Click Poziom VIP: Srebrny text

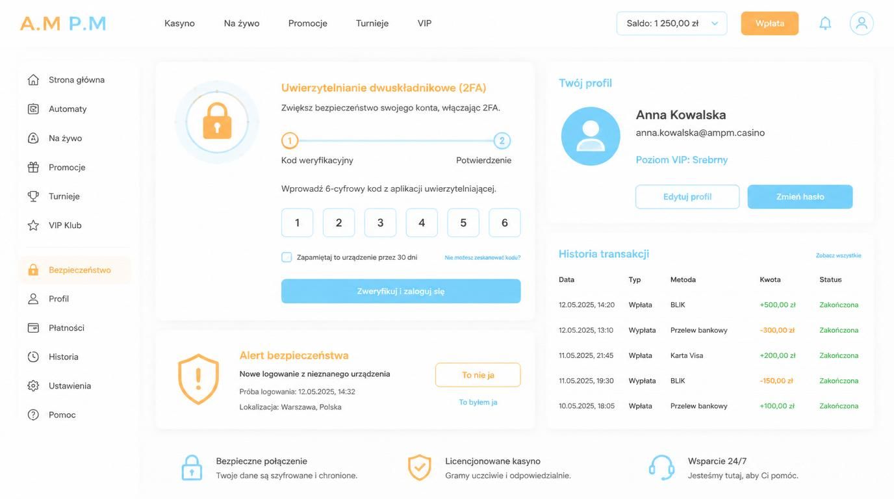(682, 160)
